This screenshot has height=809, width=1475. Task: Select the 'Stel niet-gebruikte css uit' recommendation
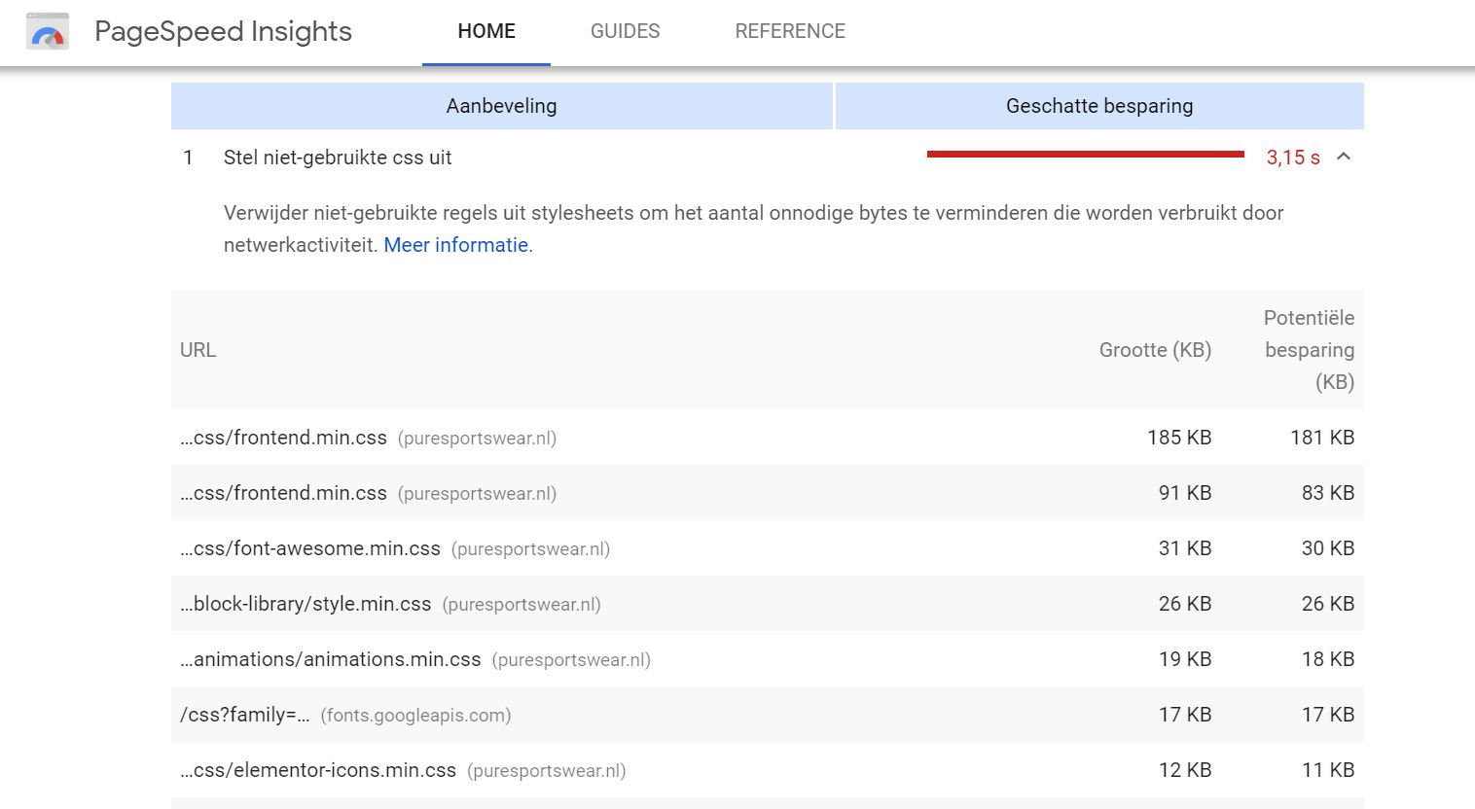pos(338,158)
